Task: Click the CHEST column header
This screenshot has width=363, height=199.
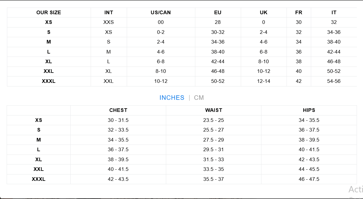Action: 118,110
